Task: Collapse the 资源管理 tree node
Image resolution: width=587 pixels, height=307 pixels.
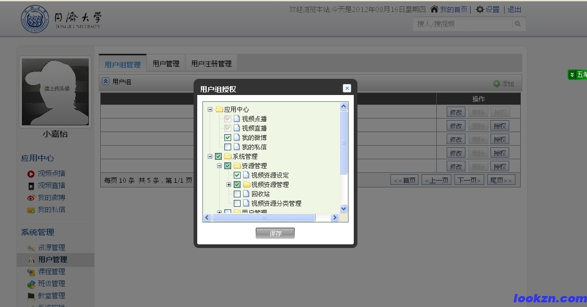Action: [x=220, y=166]
